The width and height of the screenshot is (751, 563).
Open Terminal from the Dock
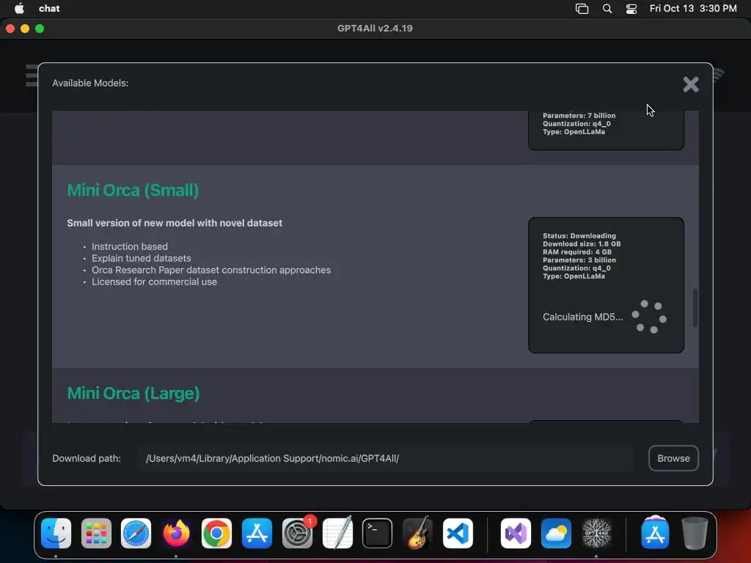pos(378,533)
